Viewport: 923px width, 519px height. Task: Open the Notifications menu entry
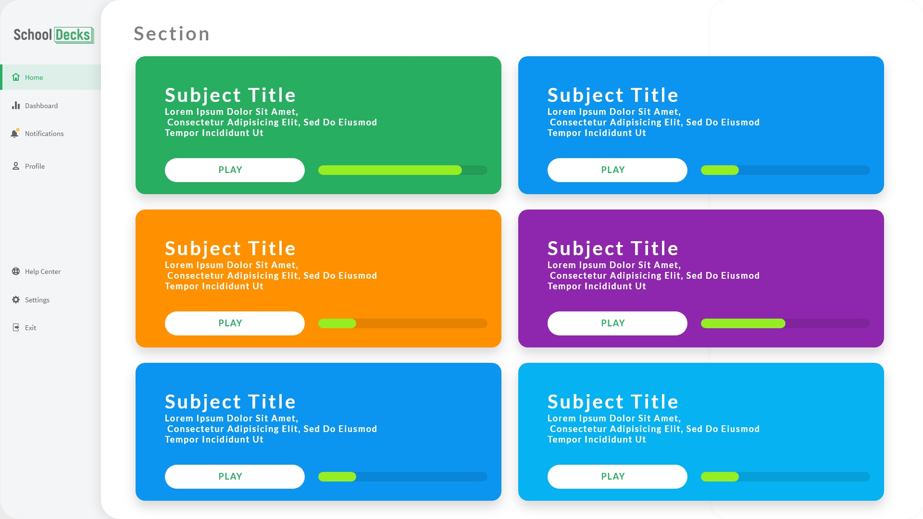pyautogui.click(x=44, y=134)
